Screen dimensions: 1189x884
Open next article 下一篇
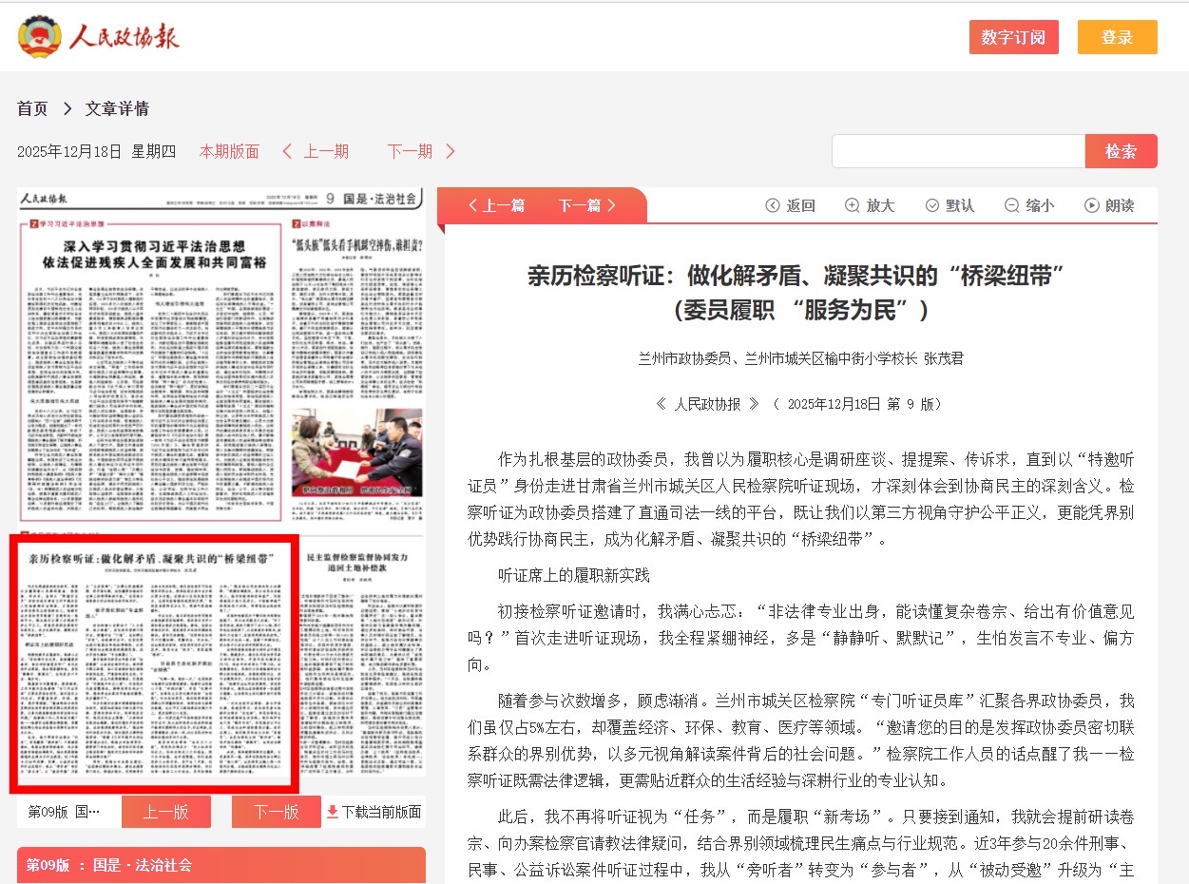pos(587,205)
